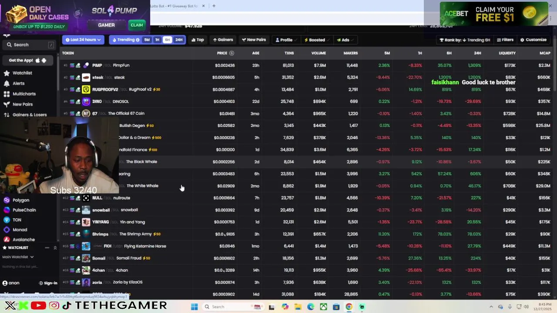Switch to New Pairs tab in toolbar

(254, 40)
